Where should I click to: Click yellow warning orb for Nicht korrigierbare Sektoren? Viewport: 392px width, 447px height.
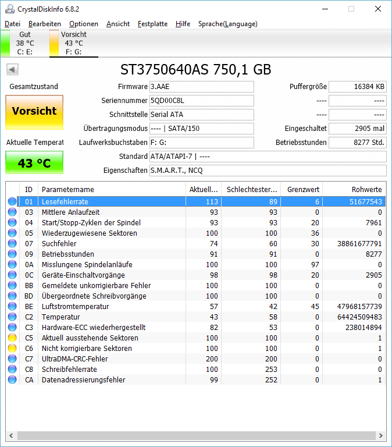(x=12, y=349)
